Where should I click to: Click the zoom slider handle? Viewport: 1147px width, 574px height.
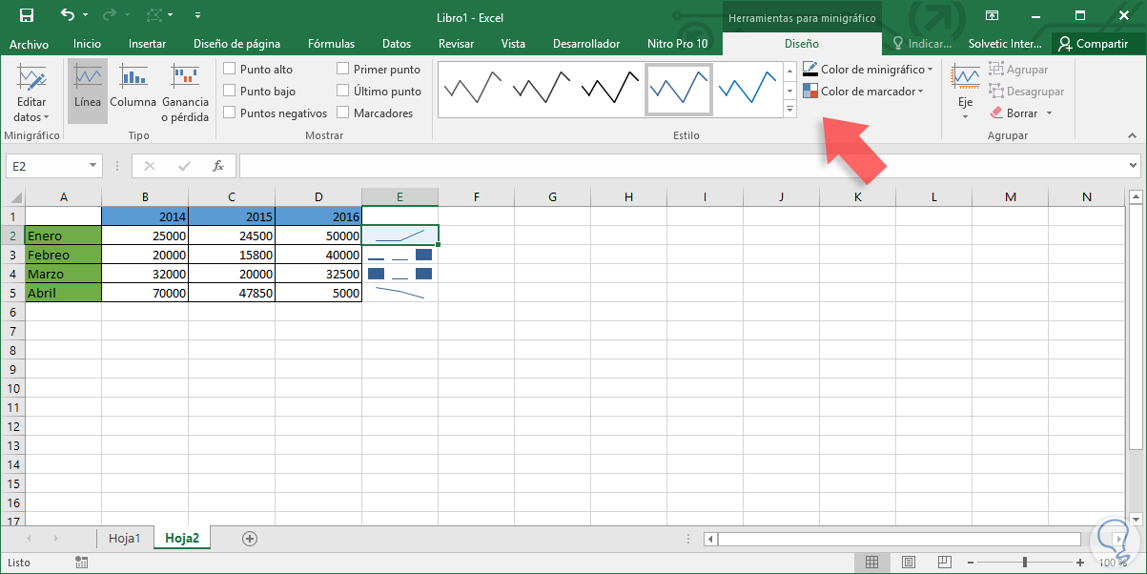click(1025, 563)
